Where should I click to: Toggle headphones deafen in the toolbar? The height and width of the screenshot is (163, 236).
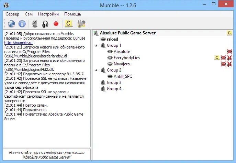tap(45, 24)
